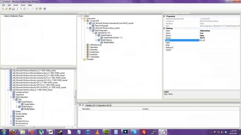This screenshot has width=241, height=135.
Task: Click the volume speaker tray icon
Action: click(222, 132)
